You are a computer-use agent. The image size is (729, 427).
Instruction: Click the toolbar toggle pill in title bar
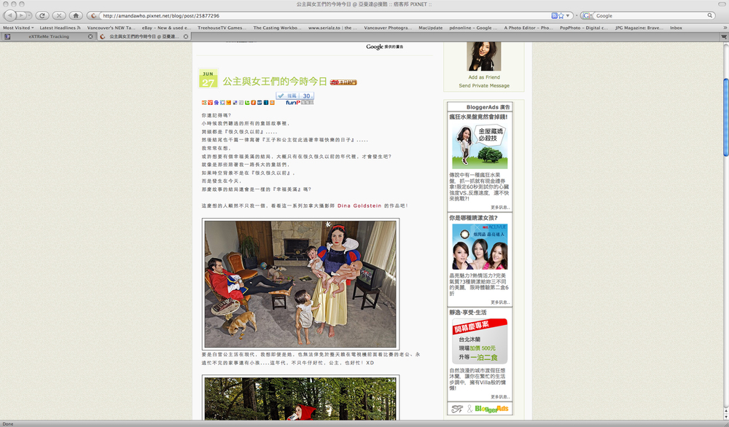[x=722, y=4]
